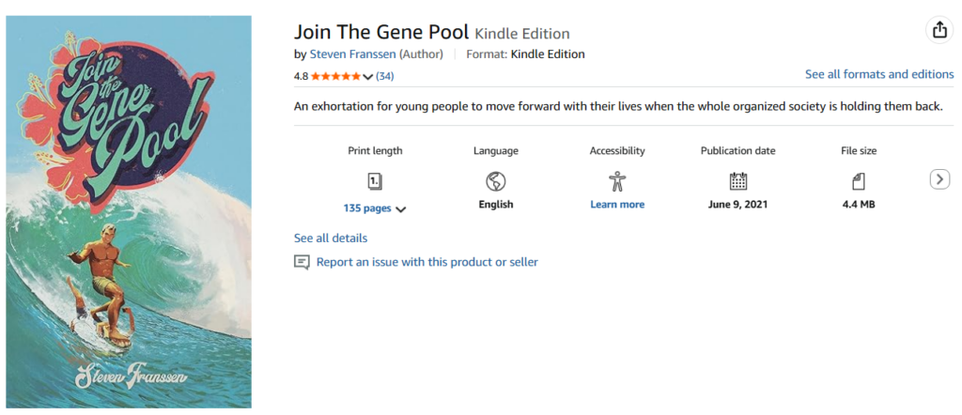Click the print length pages icon
The height and width of the screenshot is (415, 962).
coord(374,181)
